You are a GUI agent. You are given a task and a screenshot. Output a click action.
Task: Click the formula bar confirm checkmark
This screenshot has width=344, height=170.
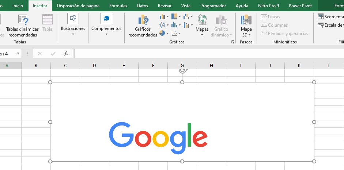pyautogui.click(x=53, y=54)
